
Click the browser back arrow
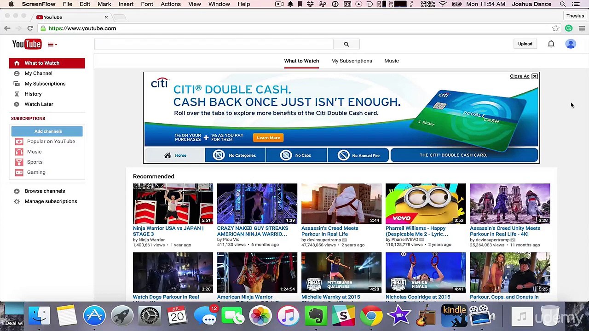(7, 28)
